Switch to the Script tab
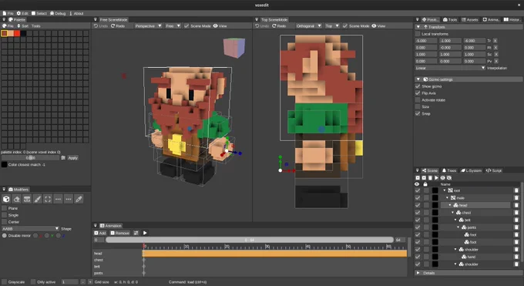The height and width of the screenshot is (286, 524). pos(494,170)
